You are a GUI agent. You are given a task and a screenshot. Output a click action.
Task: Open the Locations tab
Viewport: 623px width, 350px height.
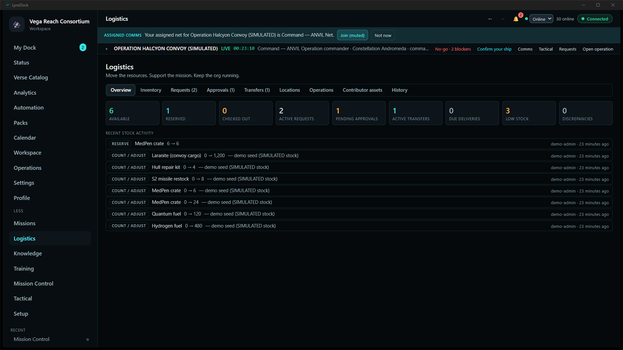[290, 90]
